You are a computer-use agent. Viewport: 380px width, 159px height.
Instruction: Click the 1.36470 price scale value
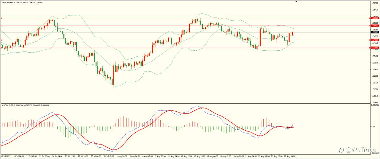(x=375, y=10)
